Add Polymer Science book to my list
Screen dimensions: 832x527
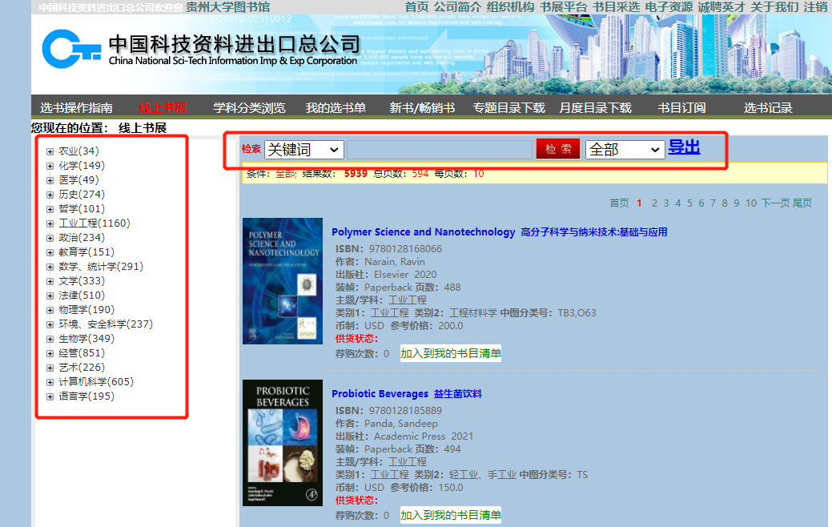pos(451,353)
